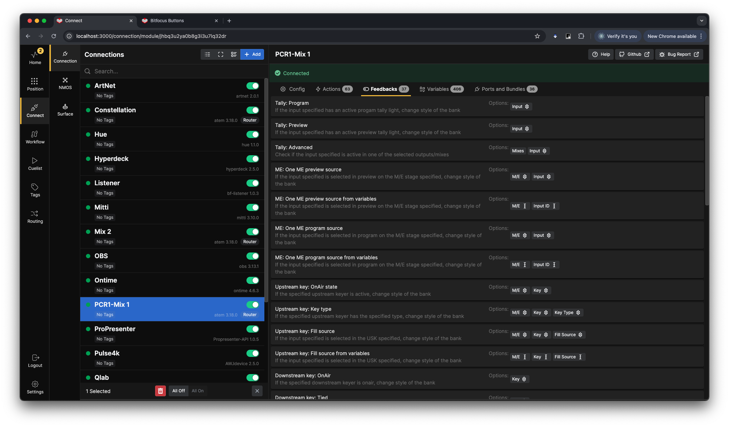
Task: Open Input dropdown for Tally: Program
Action: point(521,107)
